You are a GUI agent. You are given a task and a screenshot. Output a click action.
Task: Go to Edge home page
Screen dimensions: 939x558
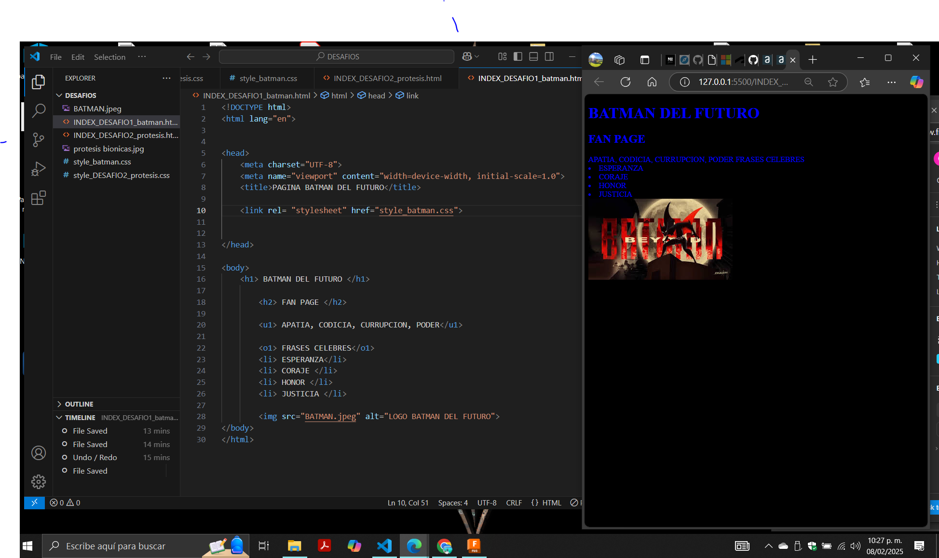[x=652, y=82]
